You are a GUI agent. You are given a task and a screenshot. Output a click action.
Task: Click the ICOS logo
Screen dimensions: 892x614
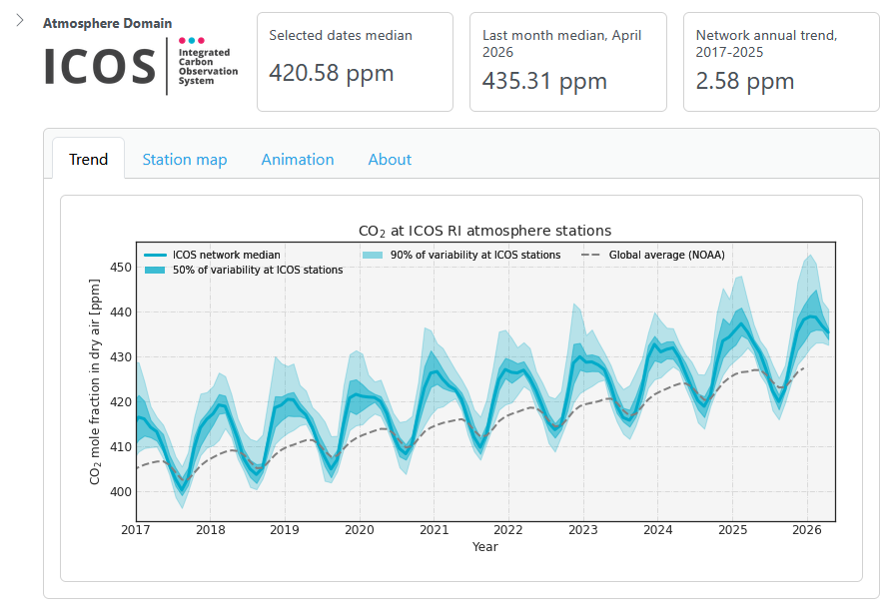coord(141,65)
